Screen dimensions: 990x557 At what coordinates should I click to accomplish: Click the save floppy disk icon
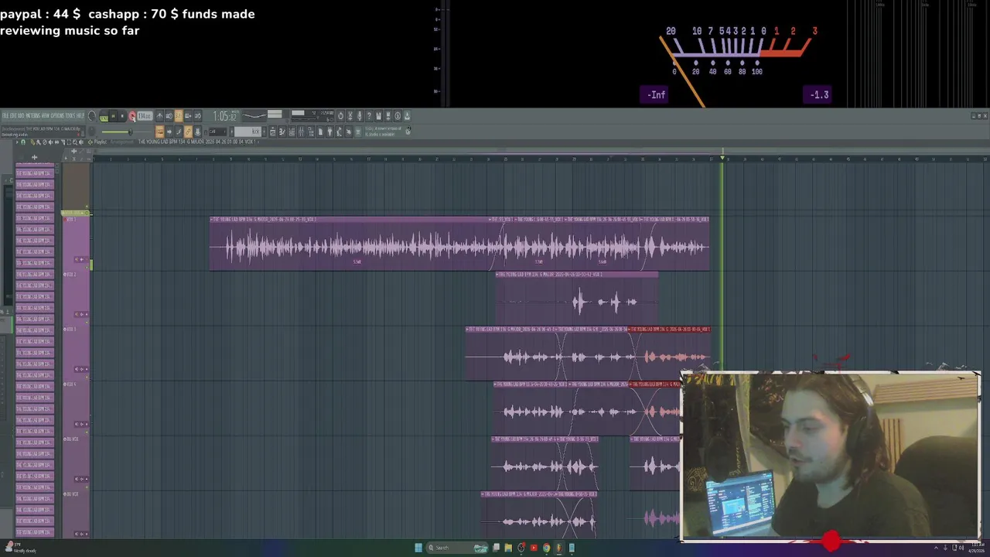click(x=378, y=115)
